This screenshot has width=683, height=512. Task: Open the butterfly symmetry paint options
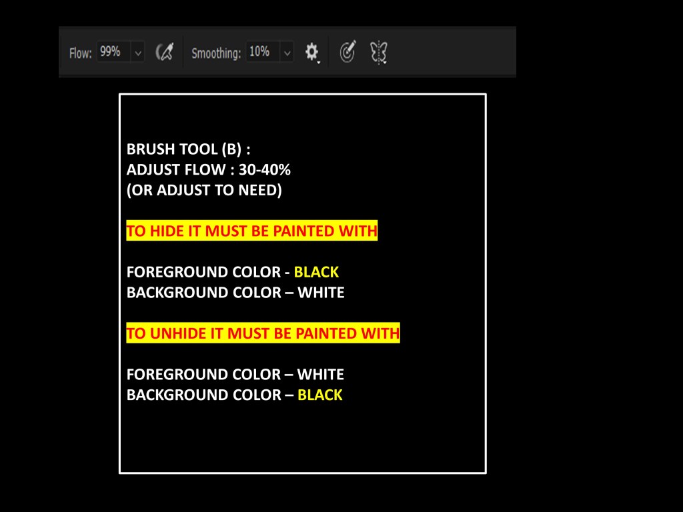click(x=379, y=52)
